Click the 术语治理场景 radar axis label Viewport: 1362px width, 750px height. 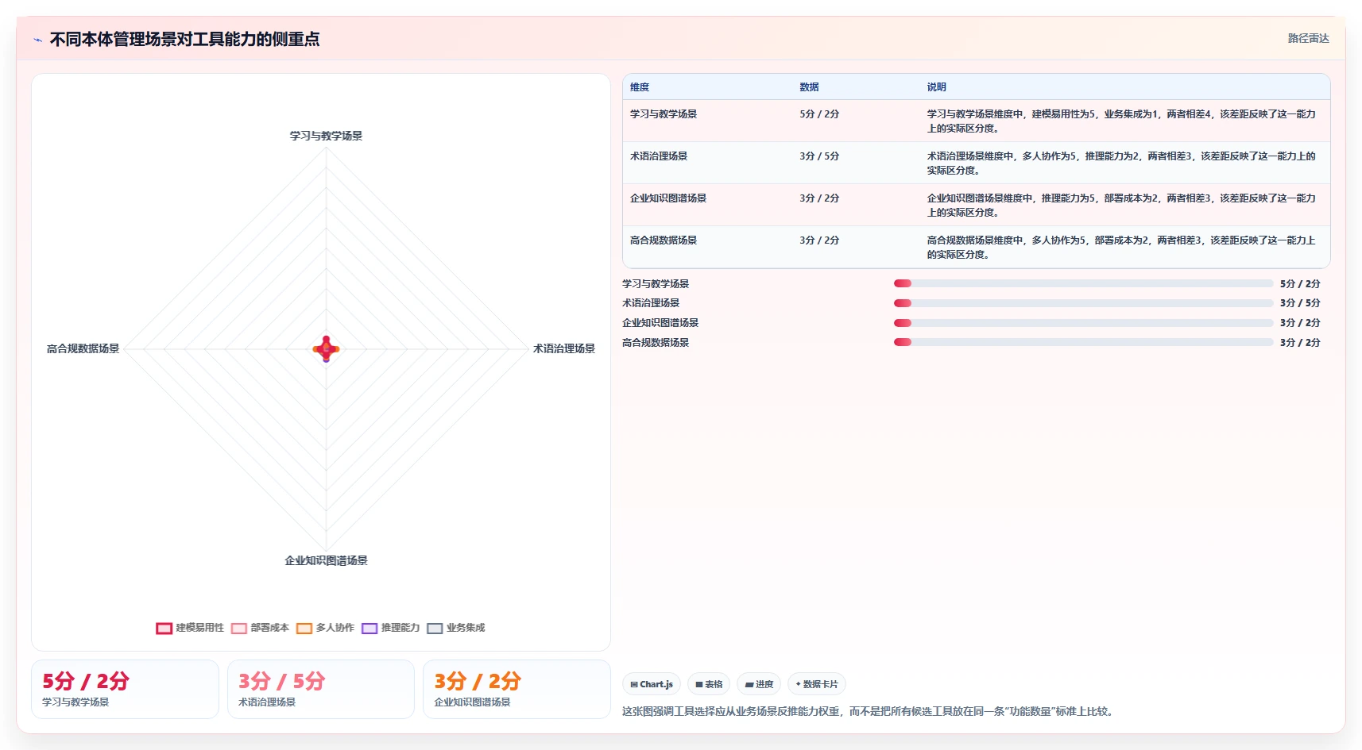[x=564, y=348]
